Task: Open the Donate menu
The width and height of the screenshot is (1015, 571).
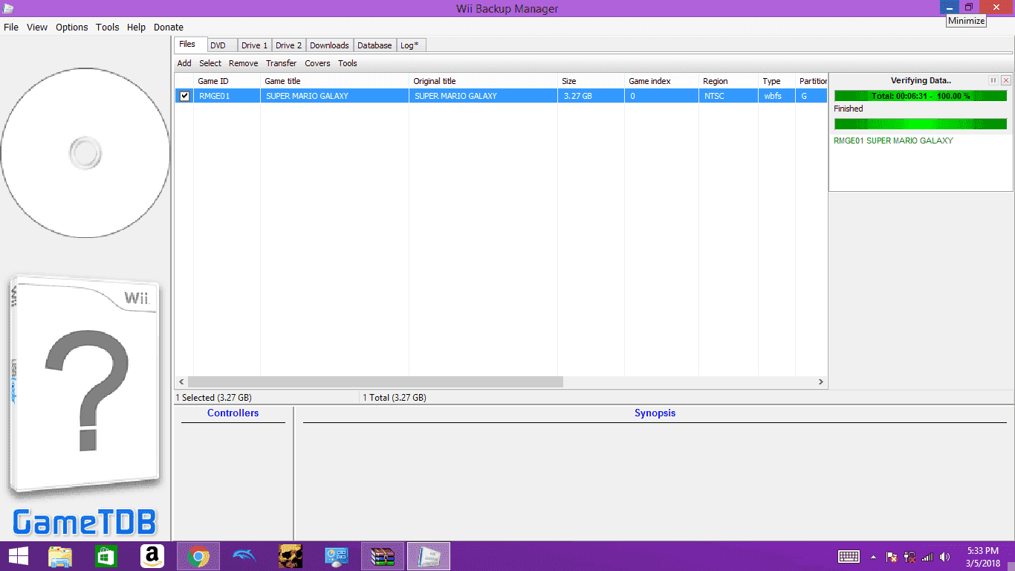Action: (169, 28)
